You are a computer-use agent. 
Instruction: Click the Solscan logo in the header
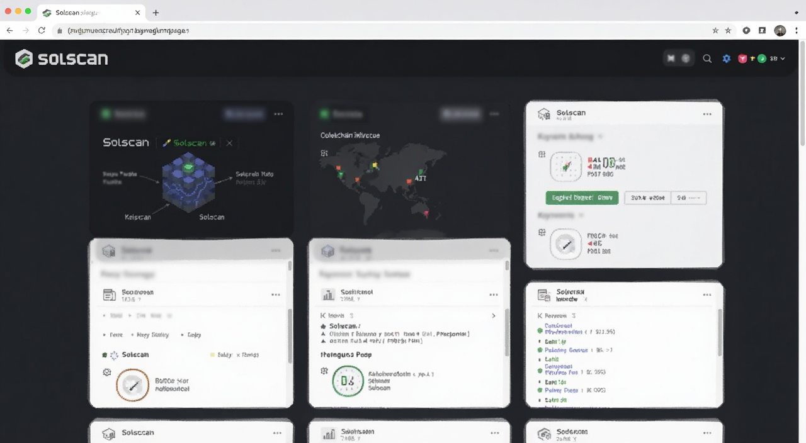[62, 59]
